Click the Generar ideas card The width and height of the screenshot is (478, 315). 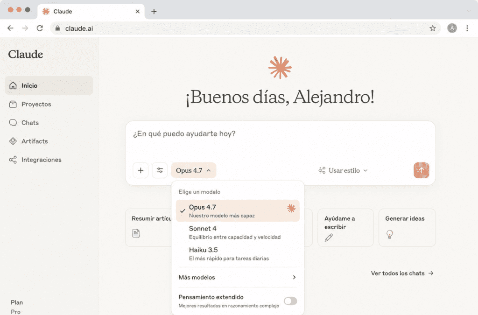[407, 228]
